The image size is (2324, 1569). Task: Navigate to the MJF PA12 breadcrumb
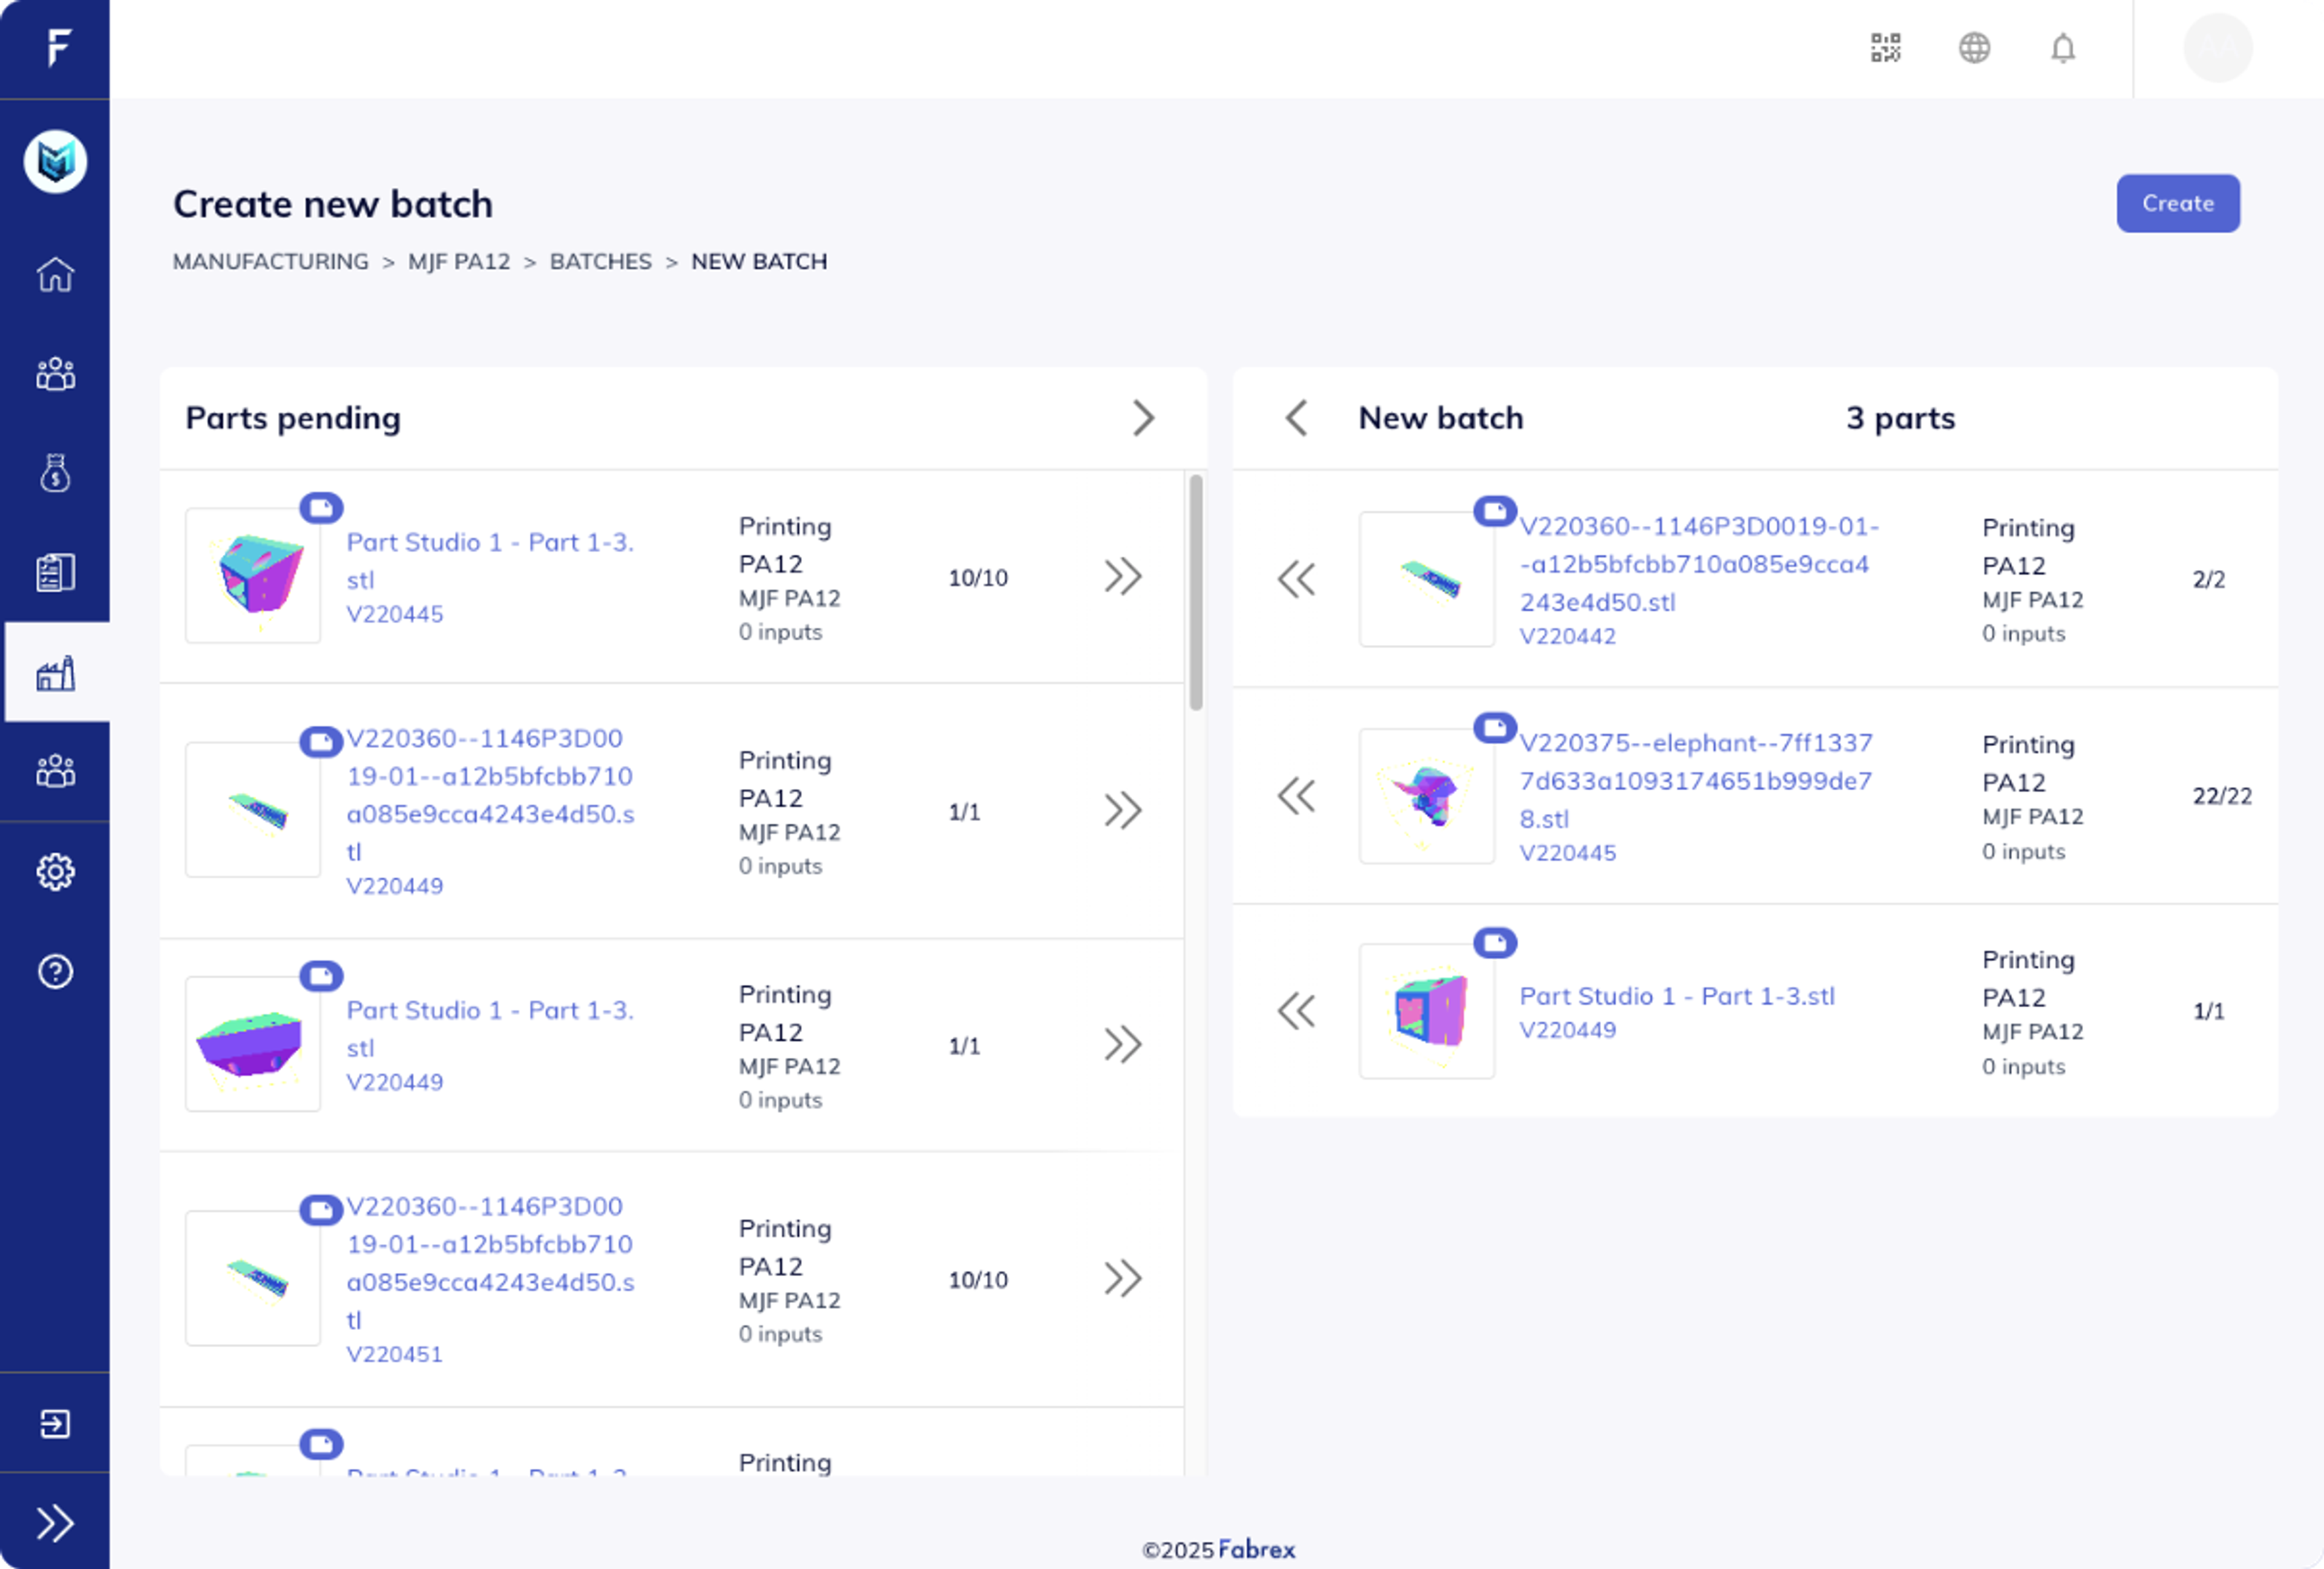click(459, 262)
